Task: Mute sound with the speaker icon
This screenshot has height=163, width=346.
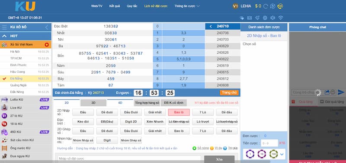Action: [273, 18]
